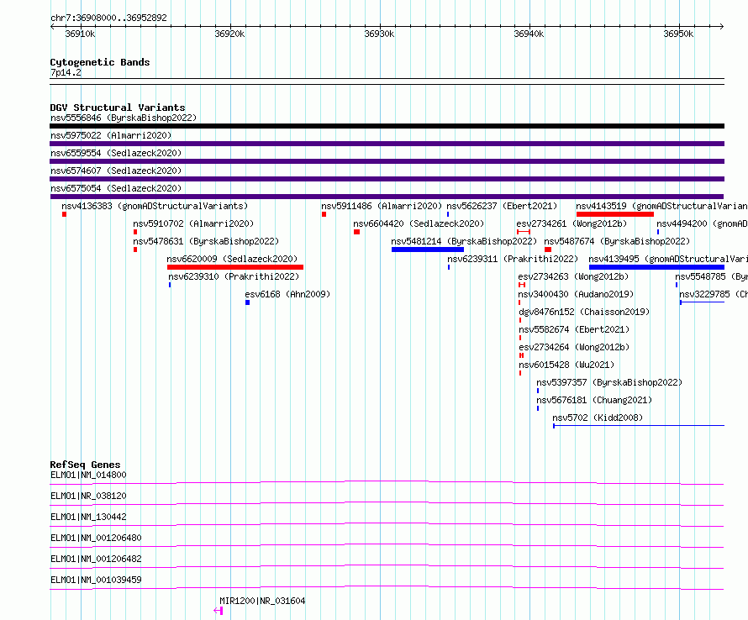Click the chr7:36908000..36952892 coordinates text
The image size is (748, 620).
click(x=108, y=18)
